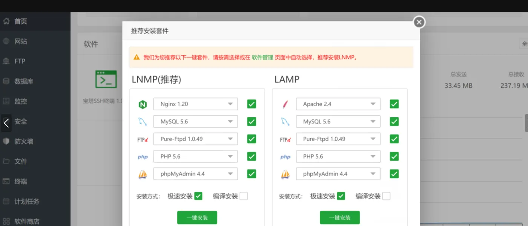This screenshot has width=528, height=226.
Task: Uncheck phpMyAdmin 4.4 in LNMP
Action: click(x=252, y=174)
